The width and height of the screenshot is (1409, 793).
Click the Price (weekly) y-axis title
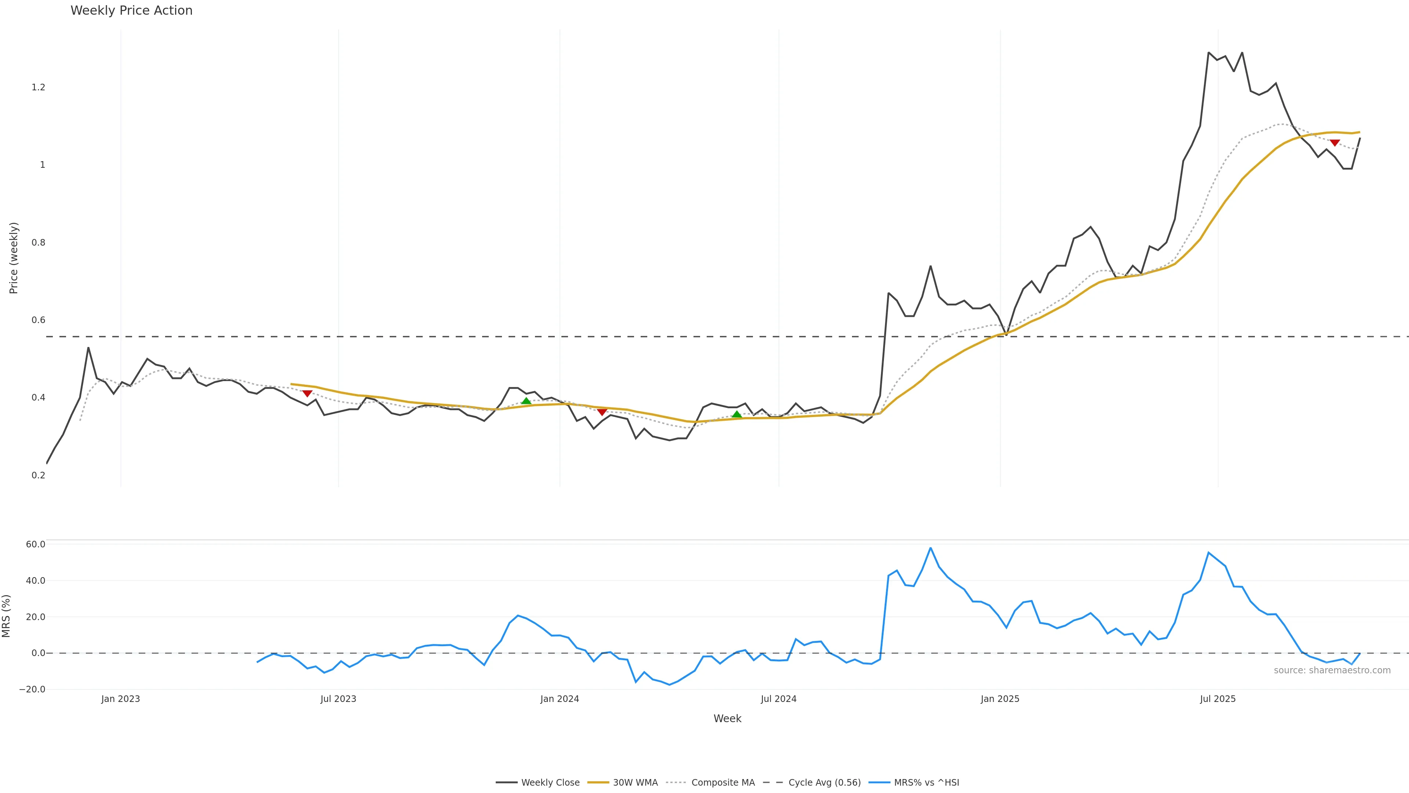tap(14, 258)
